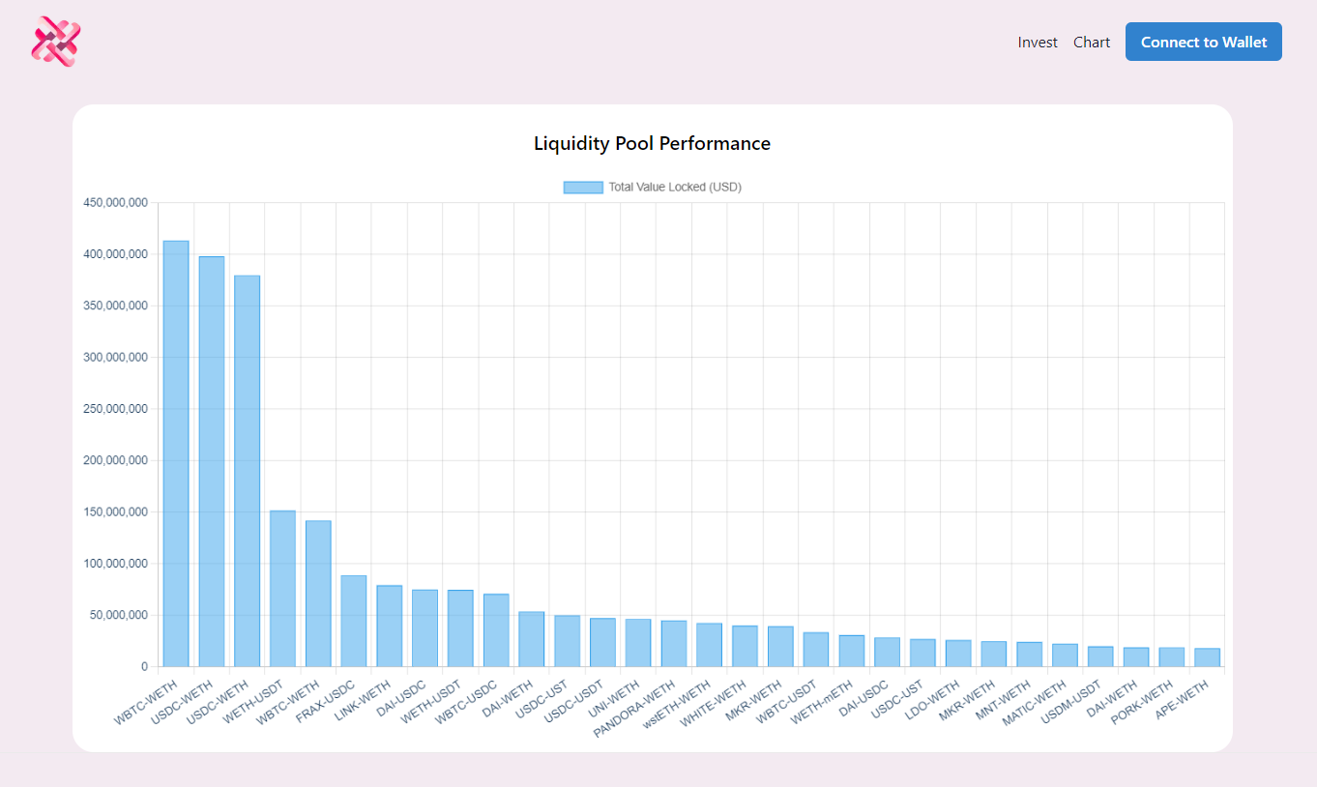The height and width of the screenshot is (787, 1317).
Task: Select the WBTC-USDT bar
Action: pos(816,650)
